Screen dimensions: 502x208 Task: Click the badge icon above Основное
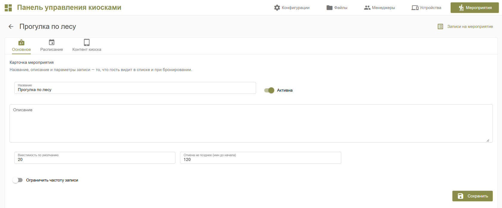point(21,42)
